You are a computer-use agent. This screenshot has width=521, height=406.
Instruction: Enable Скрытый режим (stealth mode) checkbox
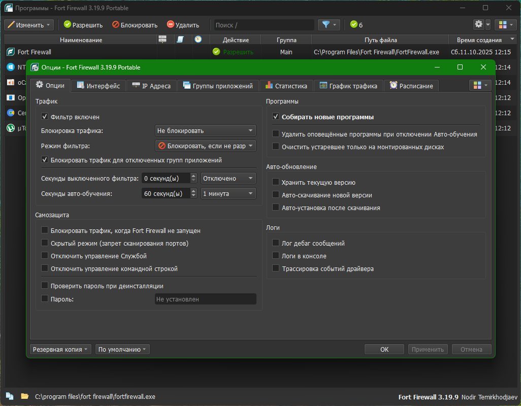[x=45, y=244]
